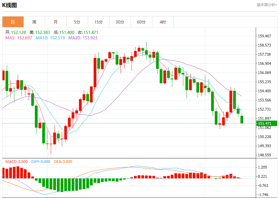Click the 开:152.128 open value
This screenshot has height=198, width=279.
pos(16,32)
